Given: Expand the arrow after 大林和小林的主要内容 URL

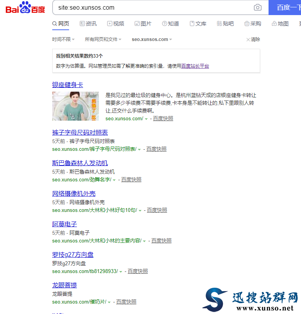Looking at the screenshot, I should click(x=144, y=241).
